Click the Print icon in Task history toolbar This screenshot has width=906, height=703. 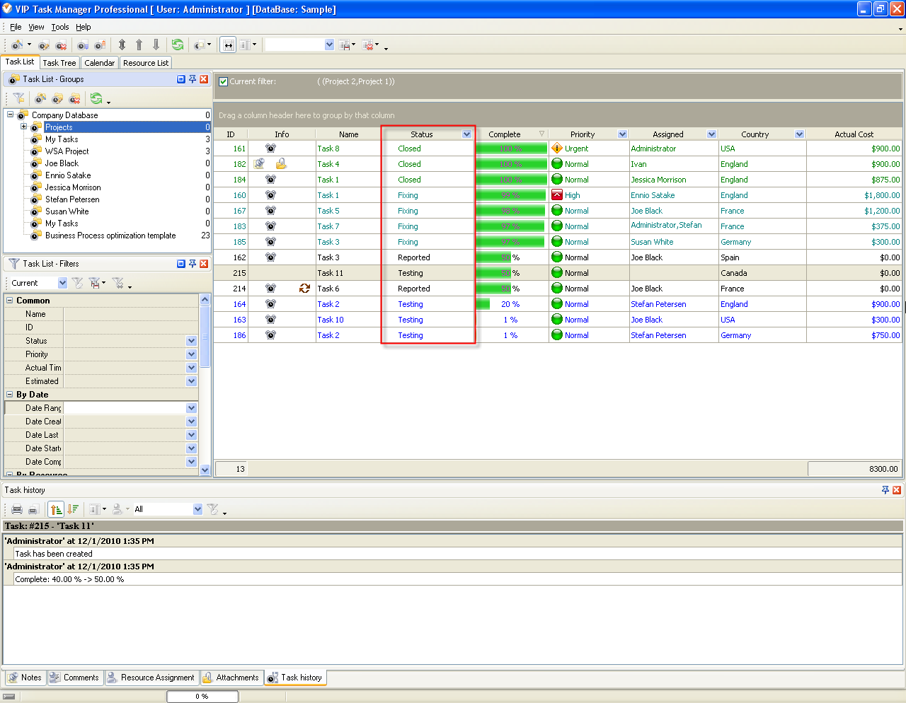pos(17,509)
